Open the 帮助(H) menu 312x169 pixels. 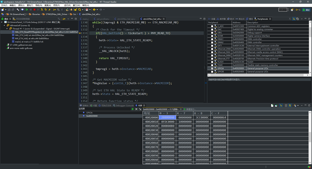[86, 5]
